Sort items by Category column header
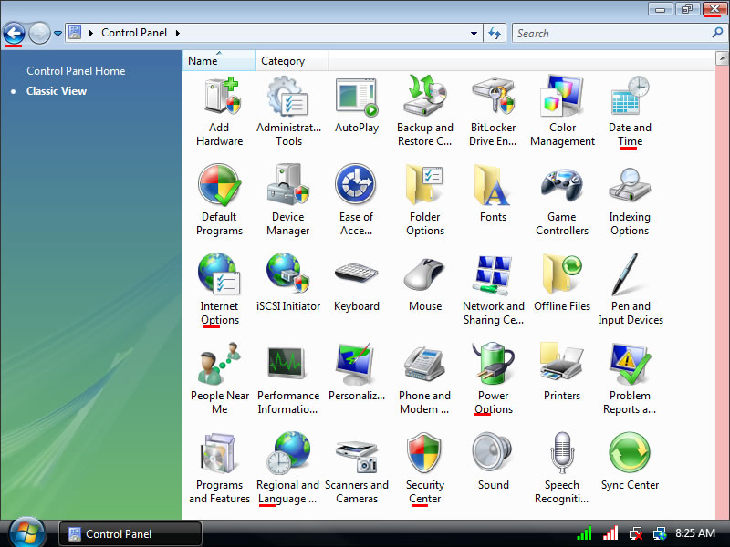This screenshot has width=730, height=547. pyautogui.click(x=291, y=60)
